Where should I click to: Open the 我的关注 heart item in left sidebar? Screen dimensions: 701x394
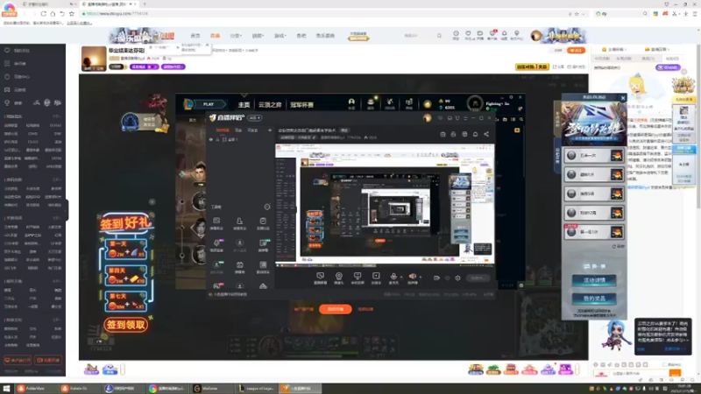click(18, 51)
